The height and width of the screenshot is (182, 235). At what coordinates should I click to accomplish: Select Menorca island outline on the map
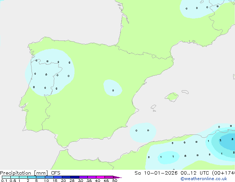pos(185,92)
